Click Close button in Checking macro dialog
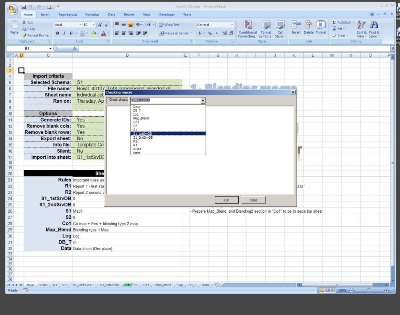400x315 pixels. coord(253,200)
